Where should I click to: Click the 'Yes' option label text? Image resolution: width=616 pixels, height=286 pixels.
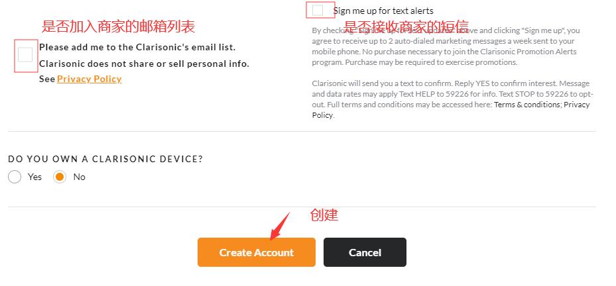34,177
